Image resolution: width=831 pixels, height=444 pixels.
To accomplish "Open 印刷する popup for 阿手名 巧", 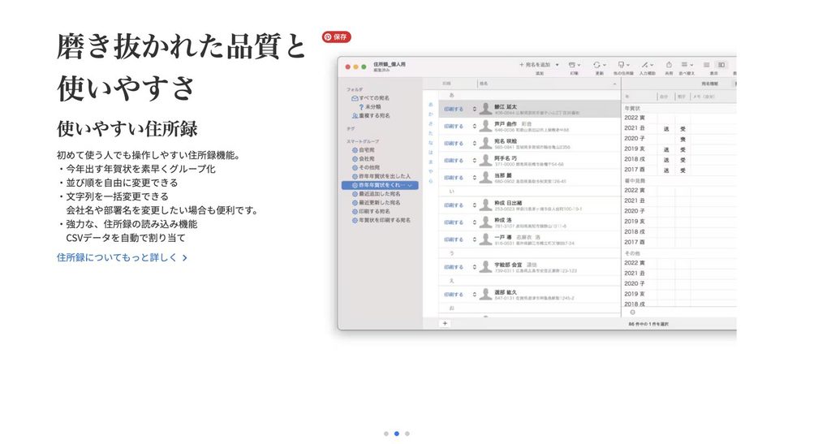I will 460,161.
